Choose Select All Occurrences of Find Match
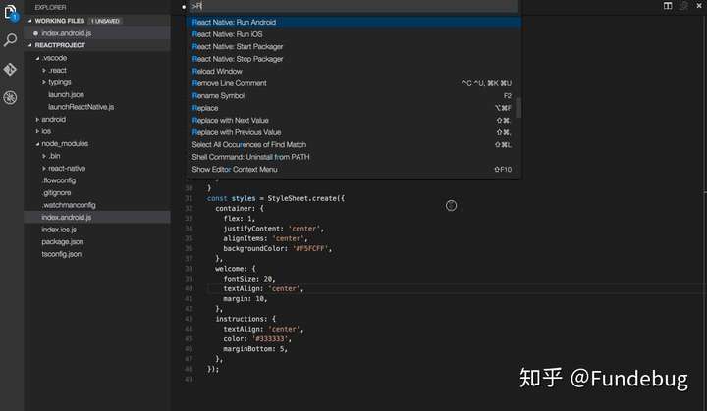The height and width of the screenshot is (411, 707). coord(353,144)
